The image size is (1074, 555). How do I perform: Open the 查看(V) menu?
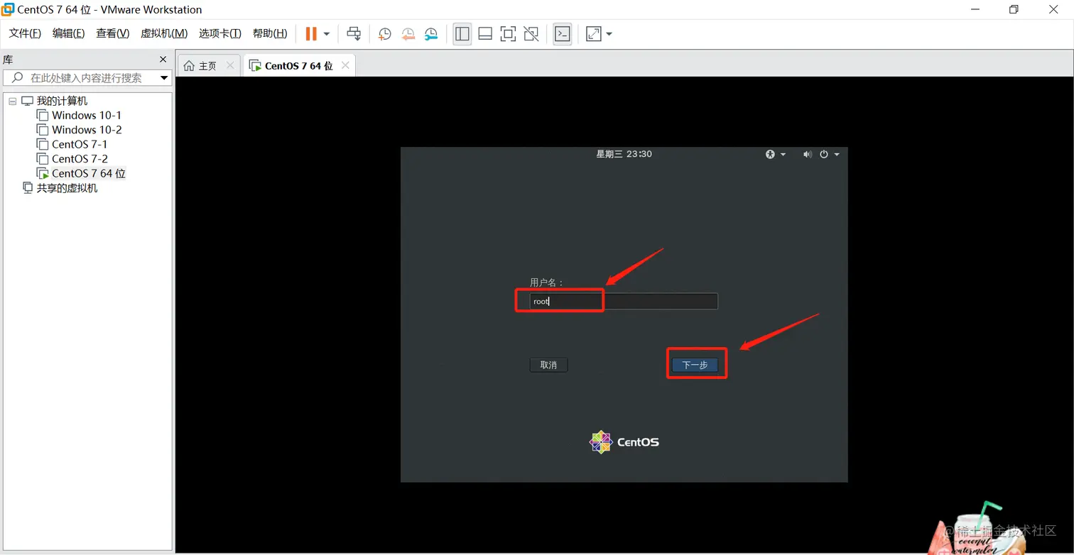coord(113,33)
